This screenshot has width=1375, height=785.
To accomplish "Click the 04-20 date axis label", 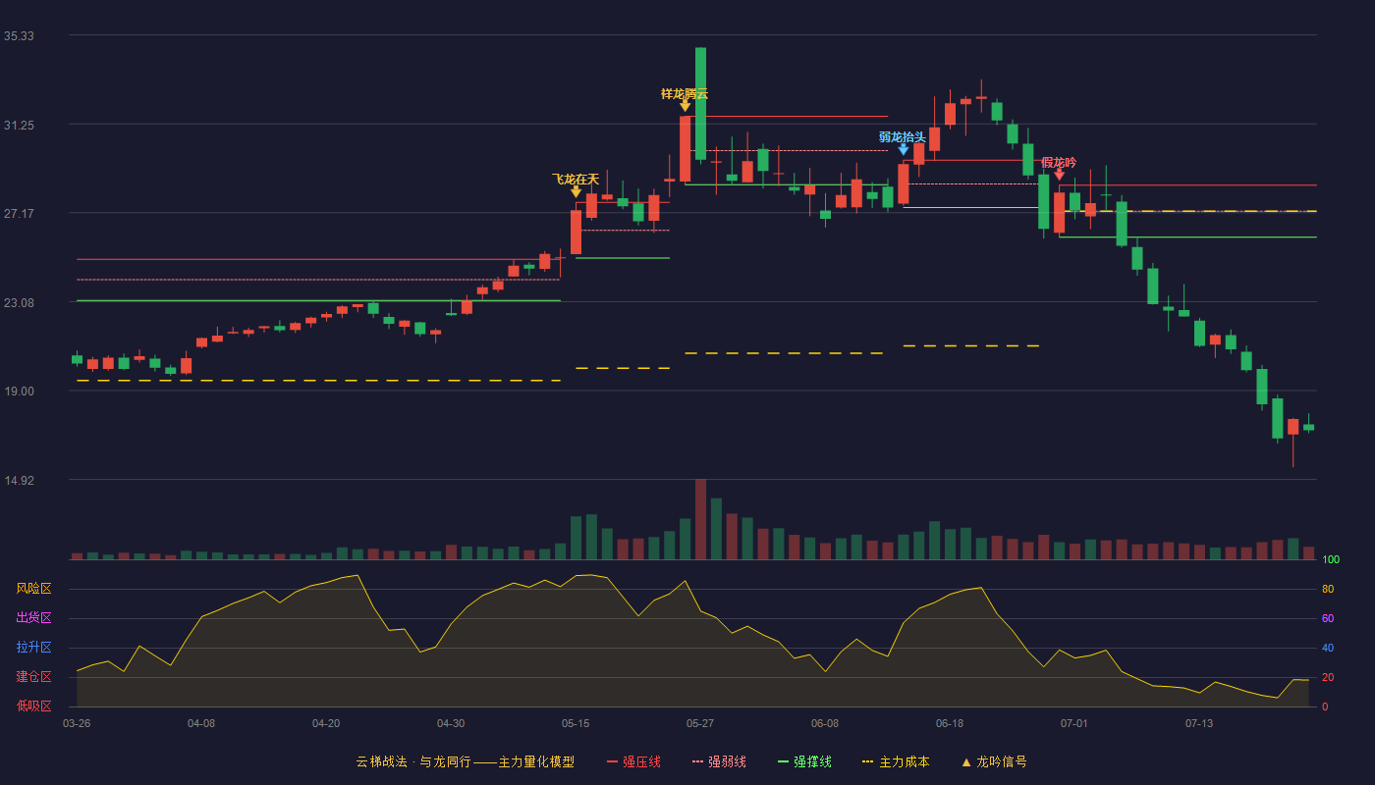I will (x=326, y=723).
